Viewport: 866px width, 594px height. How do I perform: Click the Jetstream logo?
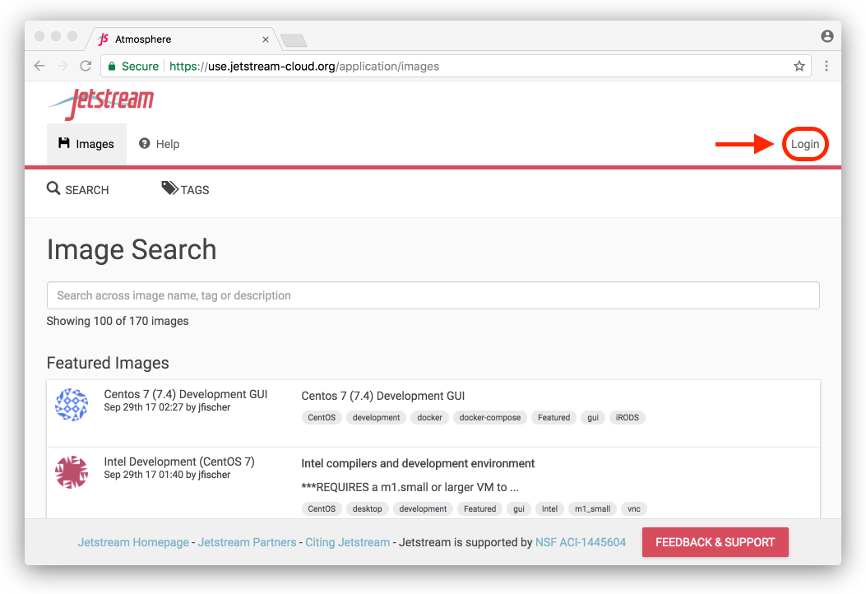101,104
